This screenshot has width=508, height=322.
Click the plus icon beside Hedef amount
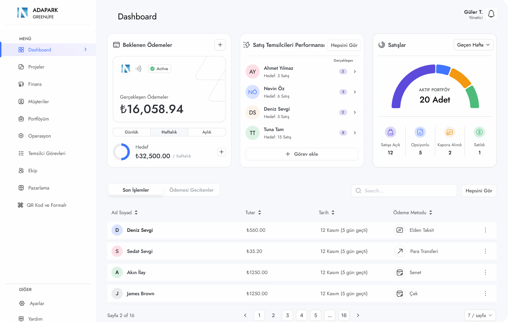221,152
